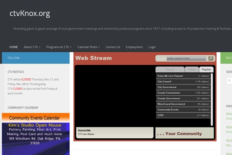Click the Your Community banner
This screenshot has height=155, width=232.
click(x=184, y=133)
